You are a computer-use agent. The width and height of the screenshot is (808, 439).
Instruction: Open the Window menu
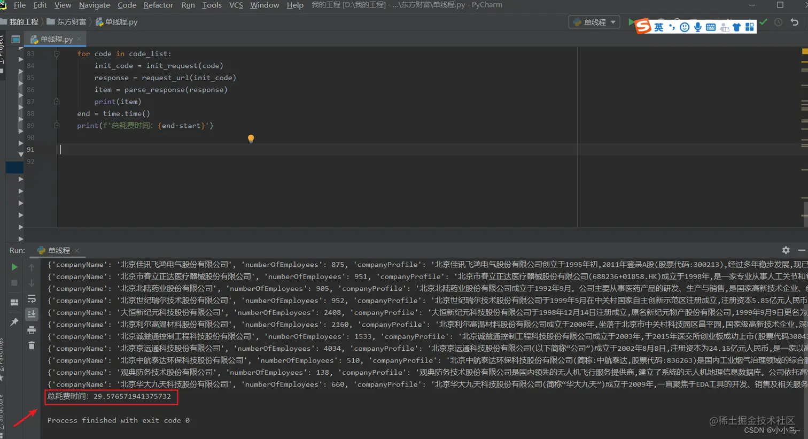click(265, 5)
